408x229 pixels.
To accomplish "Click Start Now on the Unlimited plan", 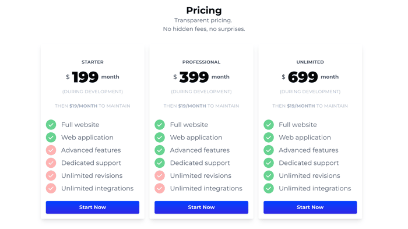I will coord(310,207).
